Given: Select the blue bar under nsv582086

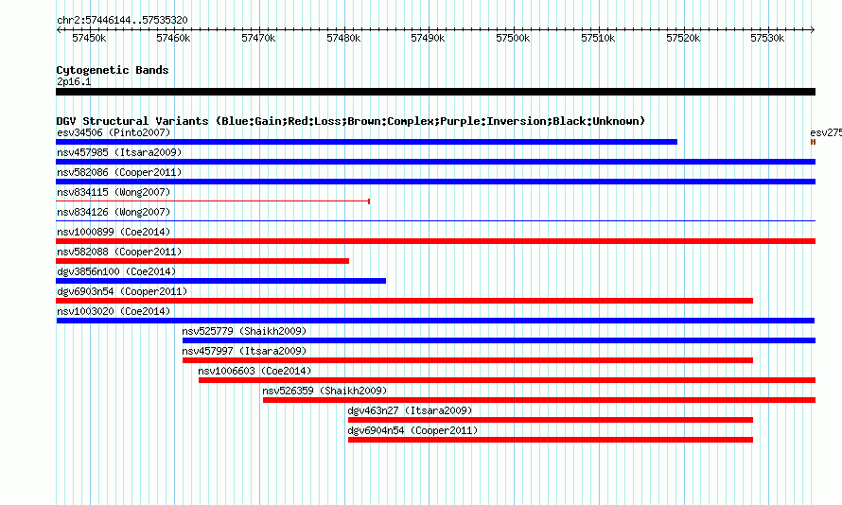Looking at the screenshot, I should (x=435, y=182).
